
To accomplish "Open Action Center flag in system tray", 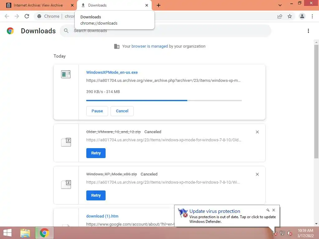I will point(275,233).
